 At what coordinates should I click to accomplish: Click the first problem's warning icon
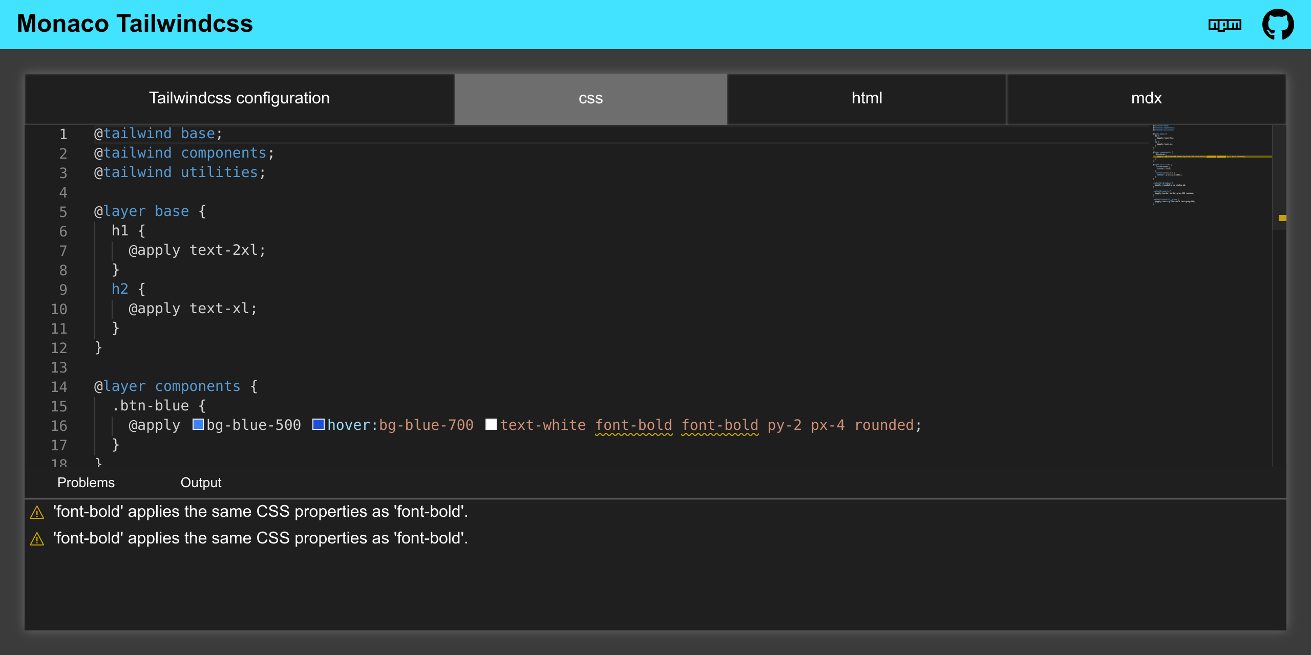[37, 512]
